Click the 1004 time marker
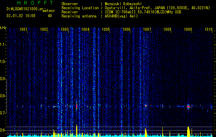Screen dimensions: 216x137 pyautogui.click(x=85, y=29)
